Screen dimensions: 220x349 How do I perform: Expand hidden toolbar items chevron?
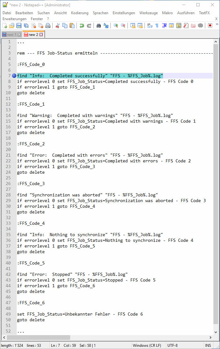[x=217, y=24]
